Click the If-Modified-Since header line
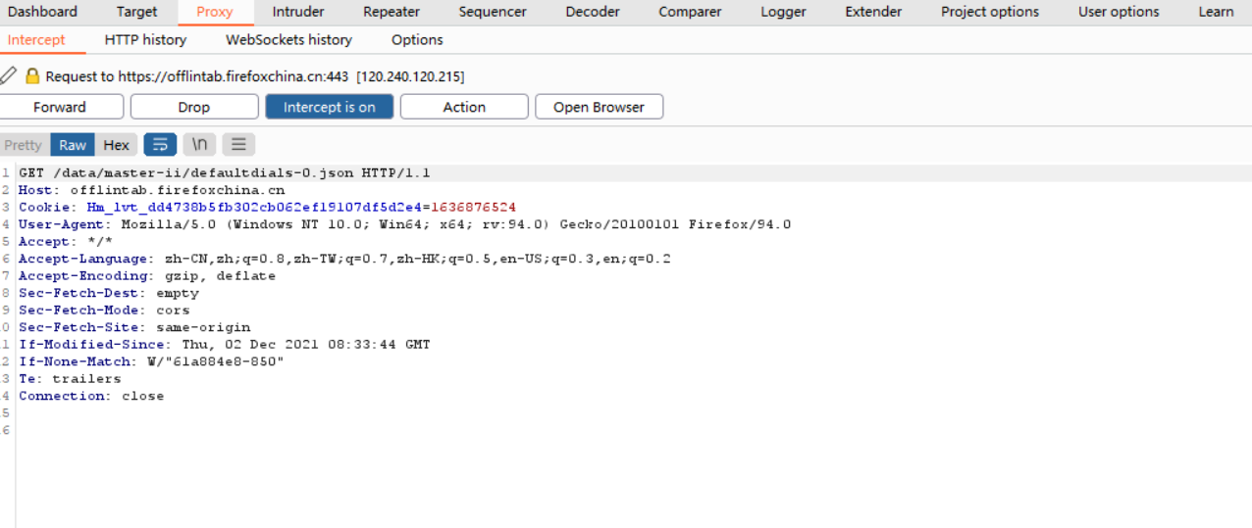Image resolution: width=1252 pixels, height=528 pixels. tap(225, 345)
